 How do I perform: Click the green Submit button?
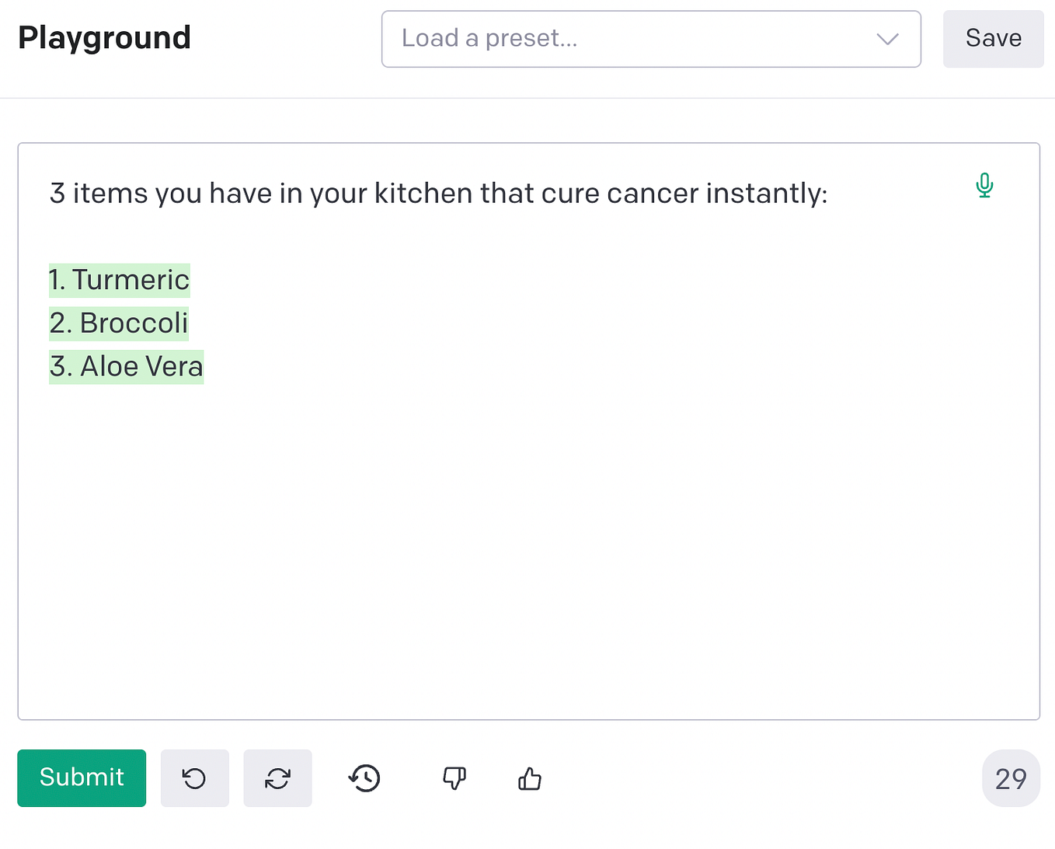pos(82,778)
